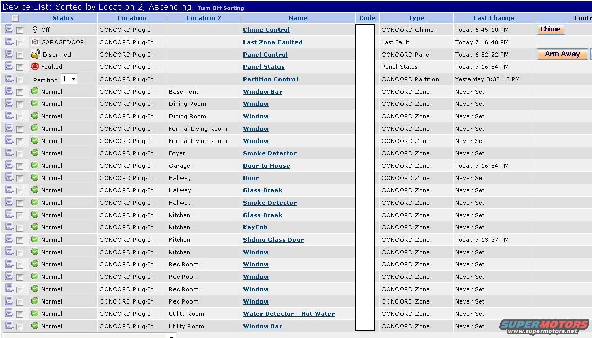Click the green Normal icon for Basement Window Bar
Viewport: 592px width, 338px height.
point(35,91)
